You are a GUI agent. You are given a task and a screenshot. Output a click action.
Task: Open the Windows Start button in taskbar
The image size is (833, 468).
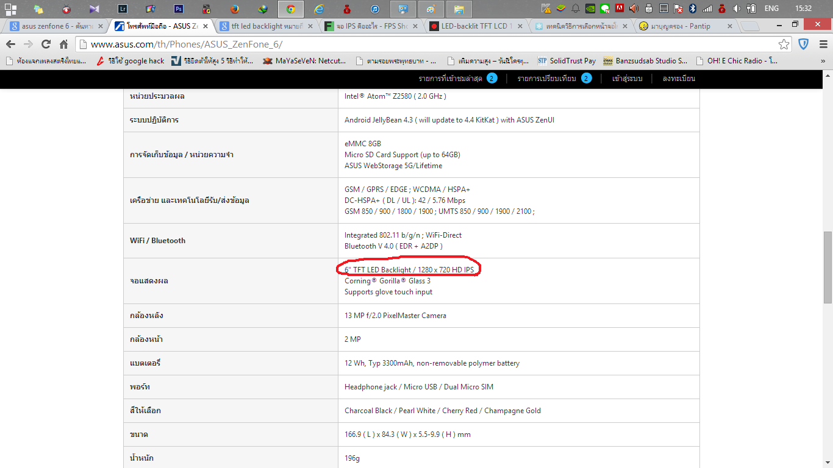click(x=10, y=9)
